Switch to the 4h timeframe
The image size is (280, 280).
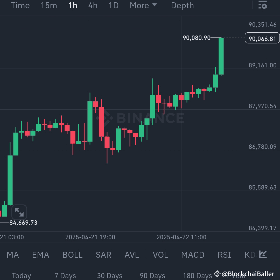93,5
